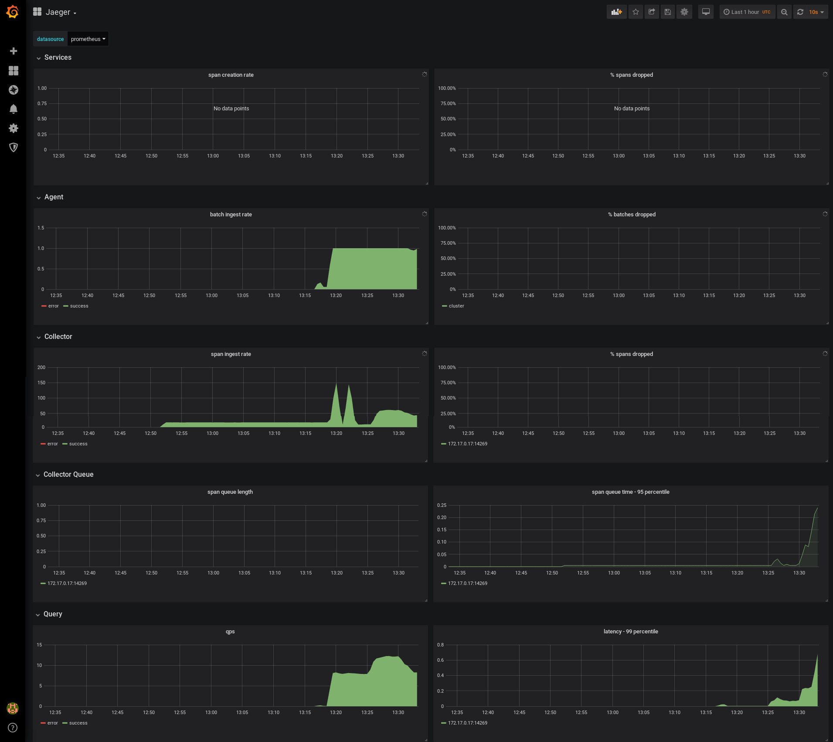
Task: Open the Server Admin shield icon
Action: tap(14, 147)
